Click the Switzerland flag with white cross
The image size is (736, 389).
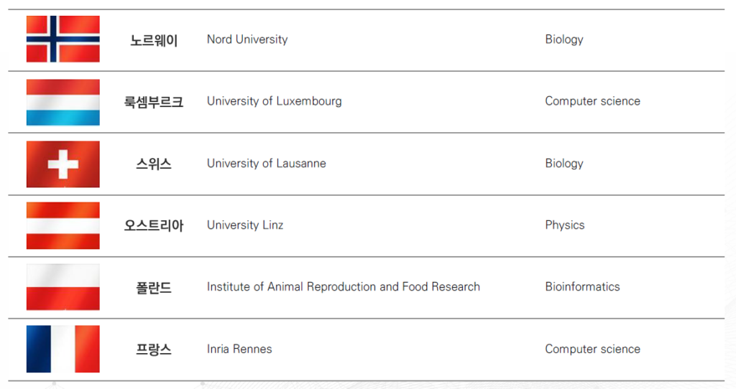63,164
